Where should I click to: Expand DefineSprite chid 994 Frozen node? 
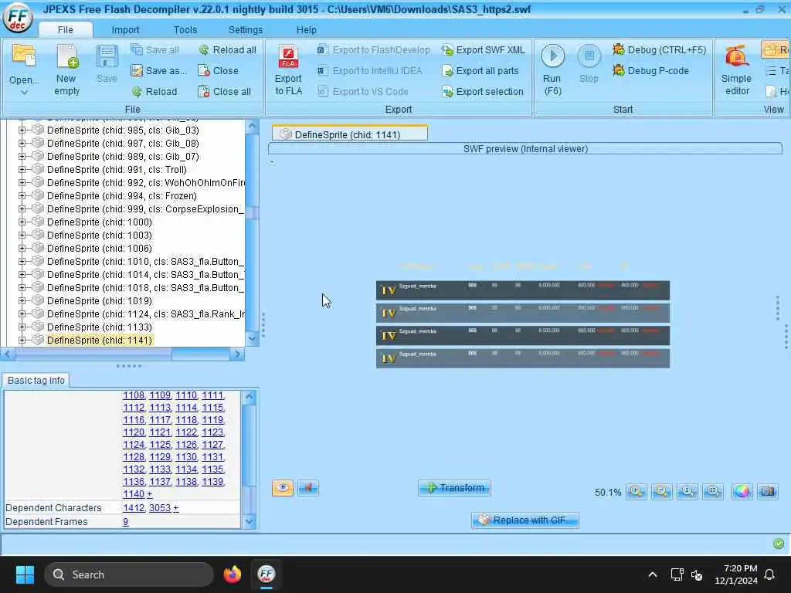click(22, 195)
